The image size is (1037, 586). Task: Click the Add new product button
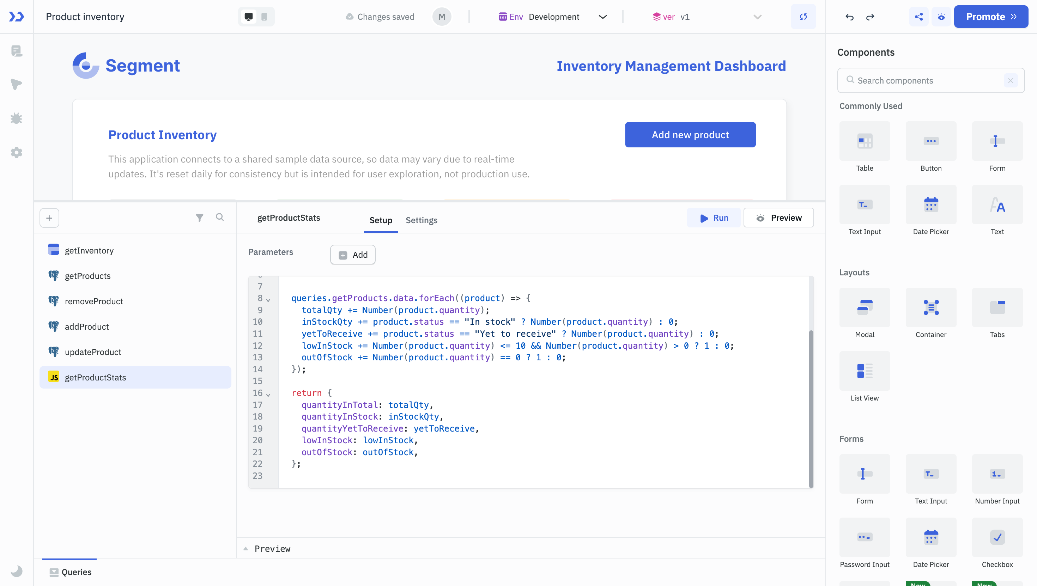(690, 134)
